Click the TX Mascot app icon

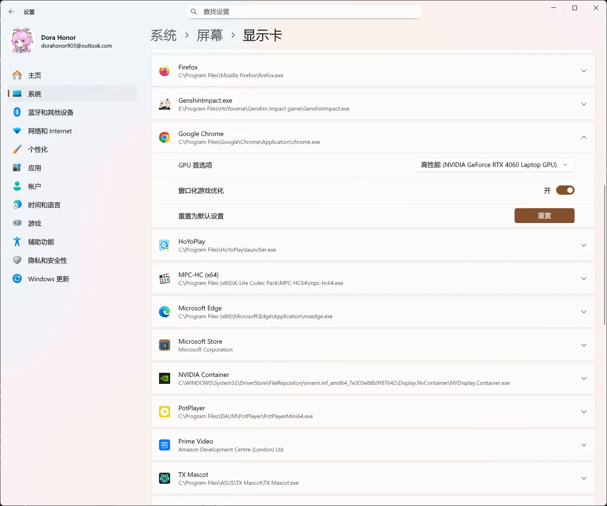pyautogui.click(x=165, y=478)
